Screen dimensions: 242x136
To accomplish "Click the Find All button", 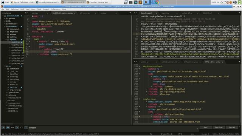I will [232, 128].
